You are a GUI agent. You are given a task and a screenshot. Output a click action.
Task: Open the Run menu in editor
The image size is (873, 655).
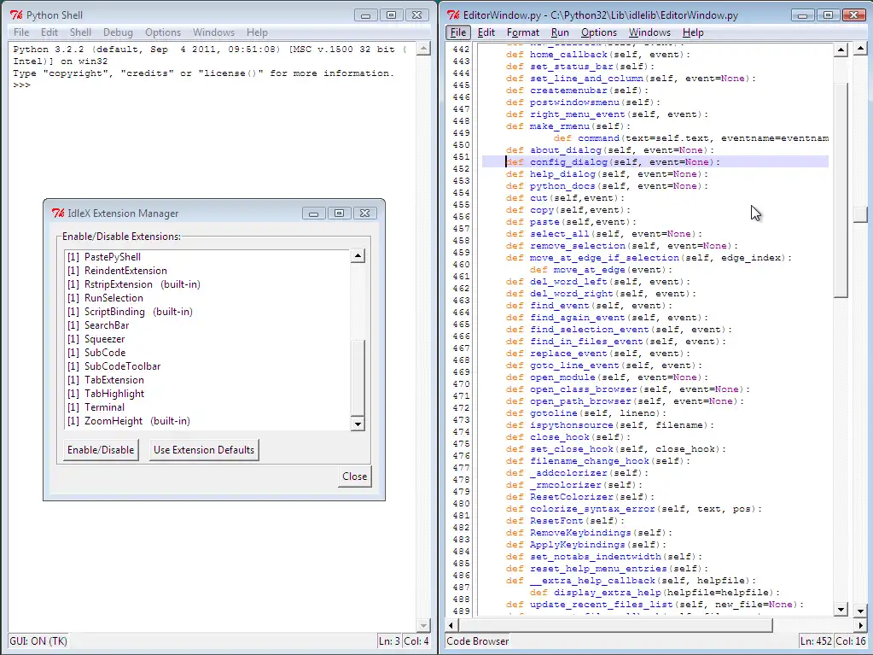click(x=560, y=32)
